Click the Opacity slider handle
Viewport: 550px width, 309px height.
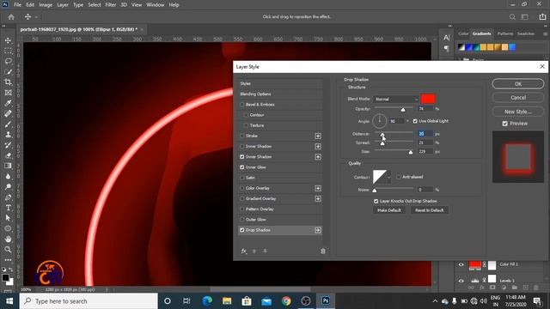(403, 110)
